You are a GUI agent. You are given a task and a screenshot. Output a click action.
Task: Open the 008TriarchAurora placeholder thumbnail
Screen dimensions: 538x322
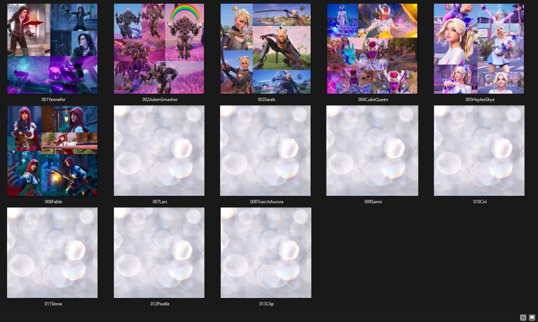pos(266,151)
